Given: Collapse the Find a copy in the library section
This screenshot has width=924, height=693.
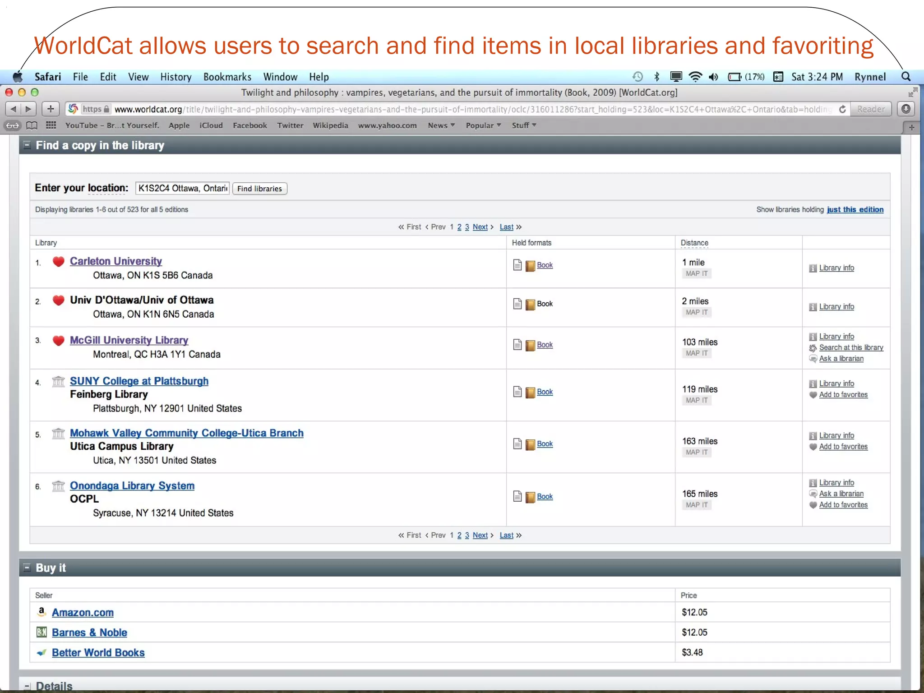Looking at the screenshot, I should pyautogui.click(x=27, y=145).
